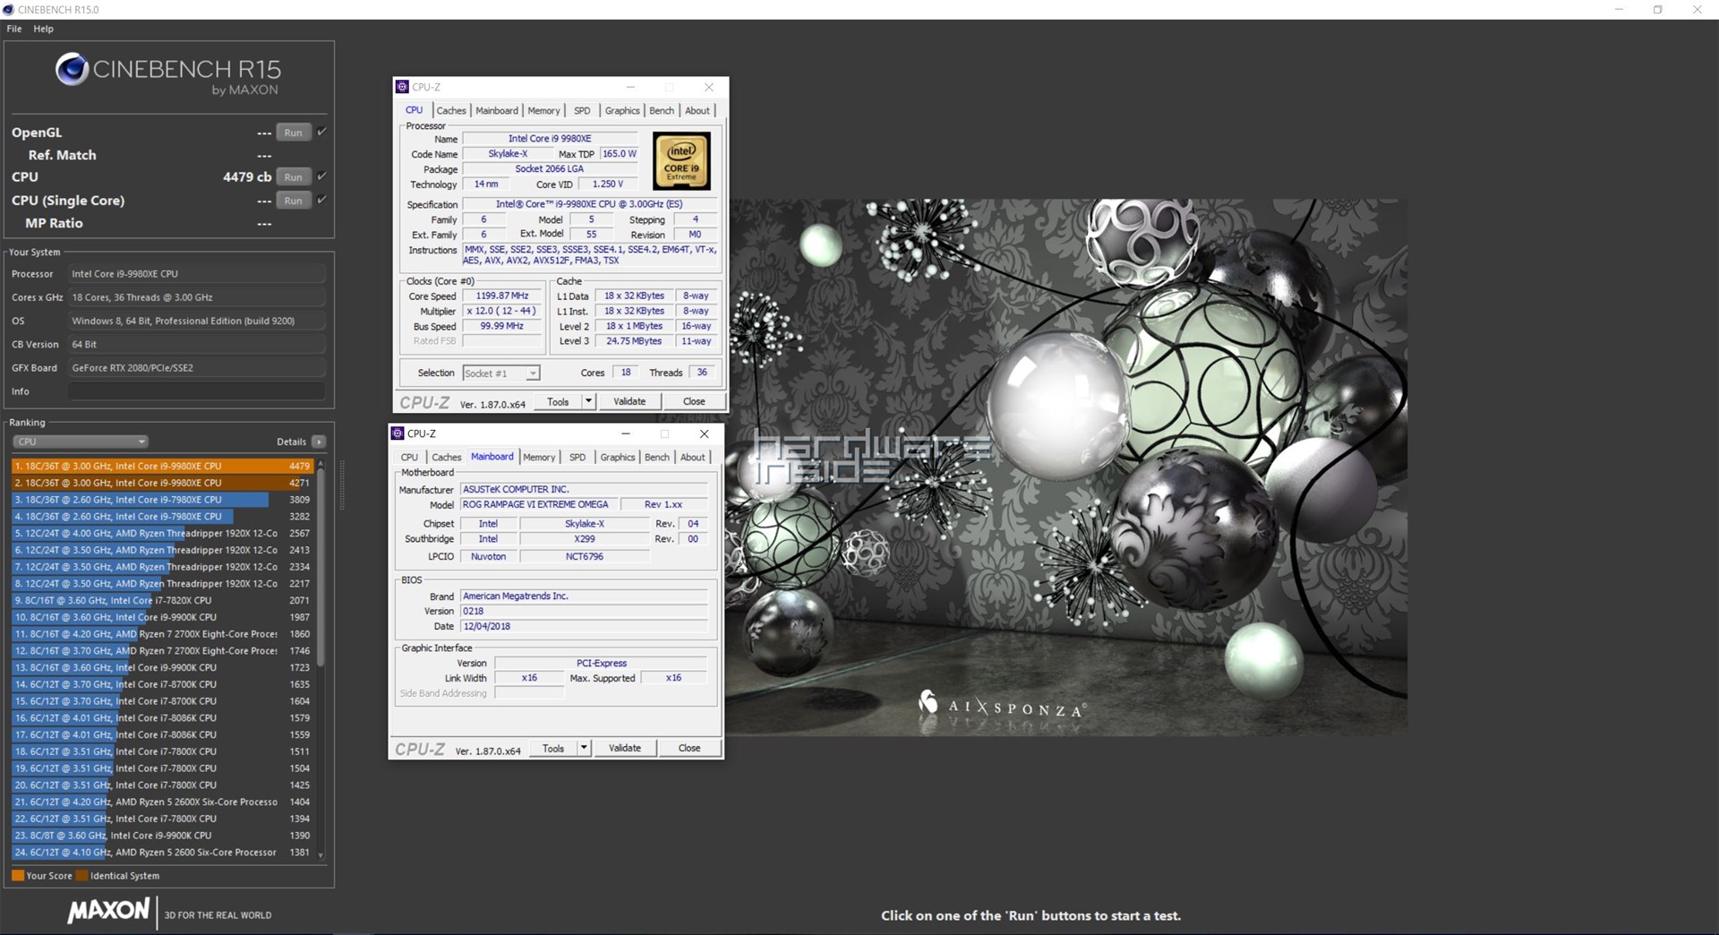Screen dimensions: 1719x935
Task: Open the File menu
Action: pyautogui.click(x=14, y=29)
